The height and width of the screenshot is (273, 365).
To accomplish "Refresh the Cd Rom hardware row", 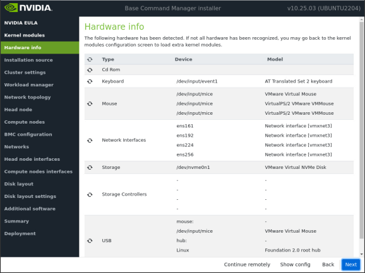I will [x=90, y=70].
